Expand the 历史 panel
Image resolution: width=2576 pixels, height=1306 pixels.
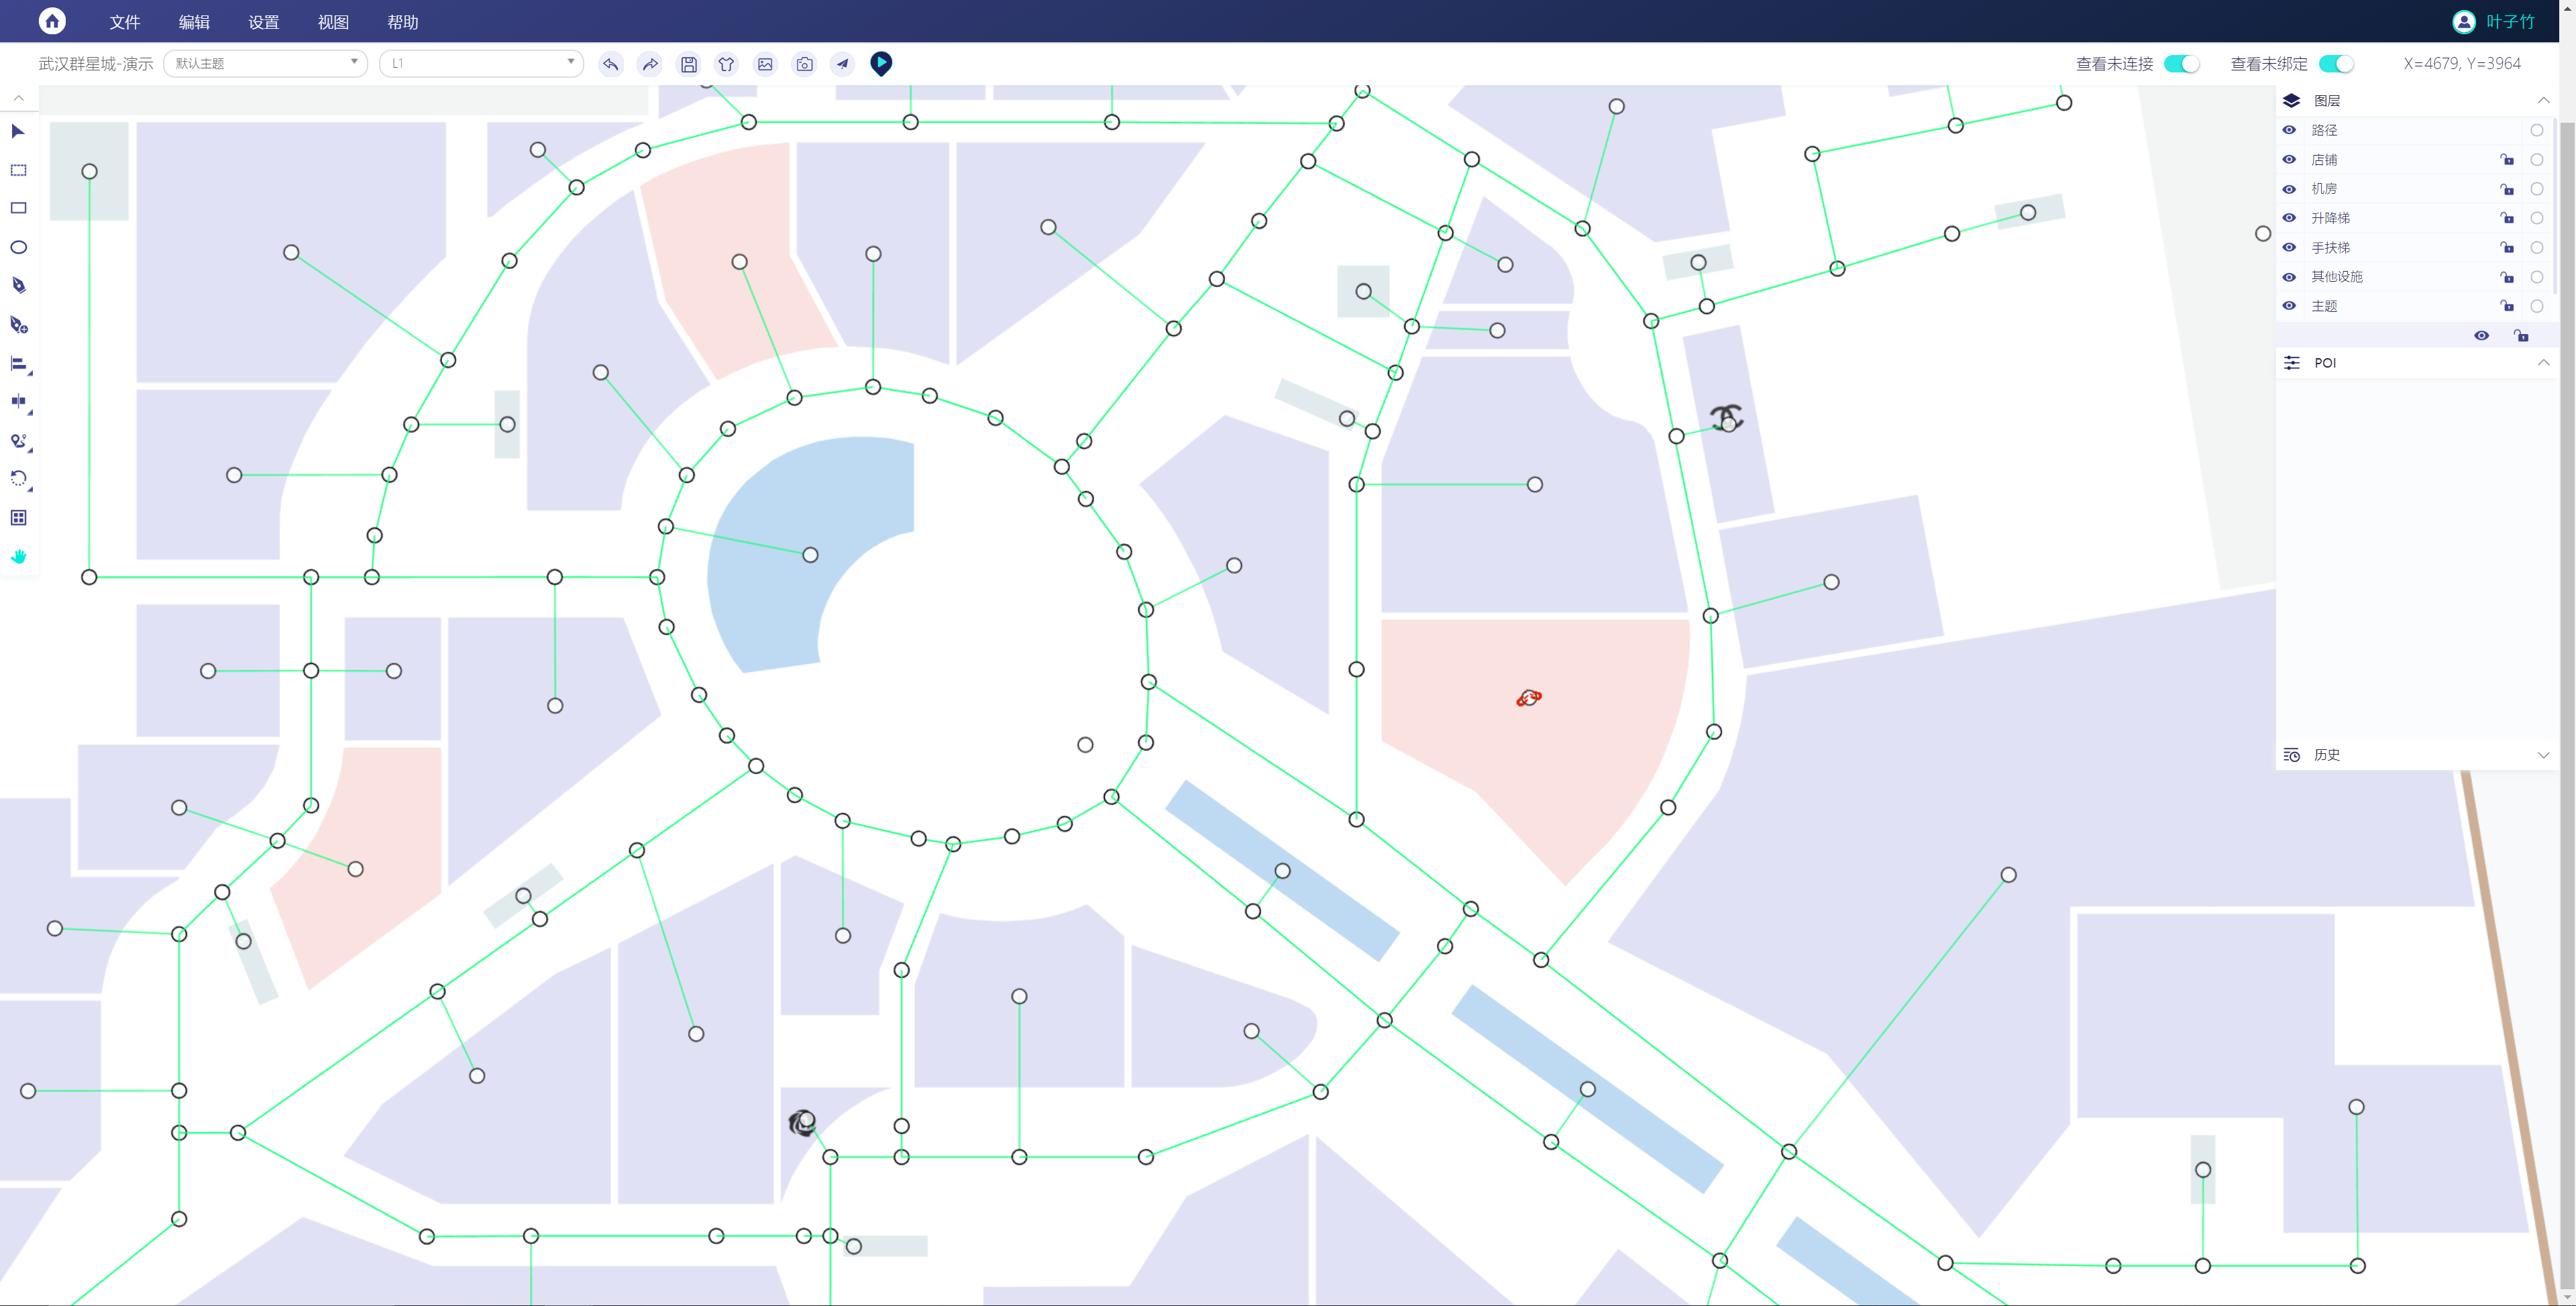[2543, 755]
